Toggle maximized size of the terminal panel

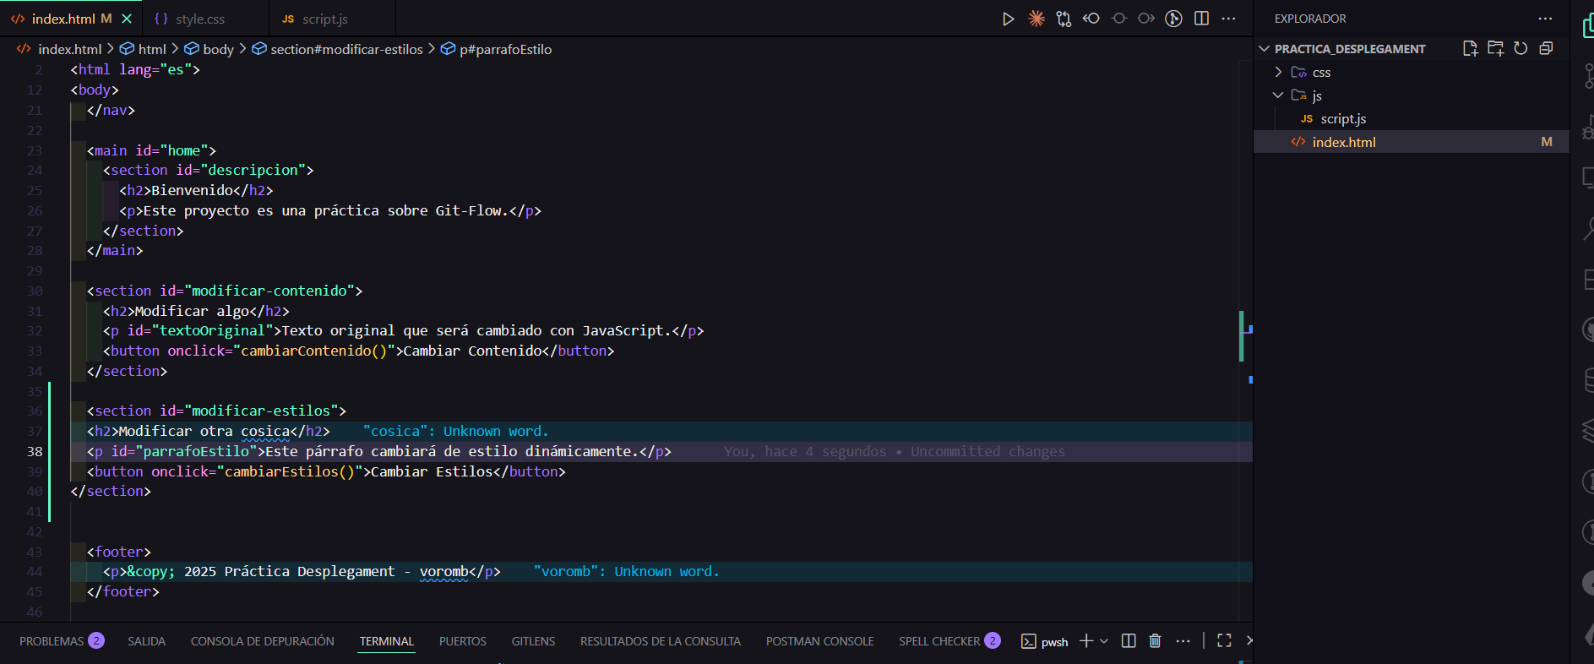(x=1224, y=641)
